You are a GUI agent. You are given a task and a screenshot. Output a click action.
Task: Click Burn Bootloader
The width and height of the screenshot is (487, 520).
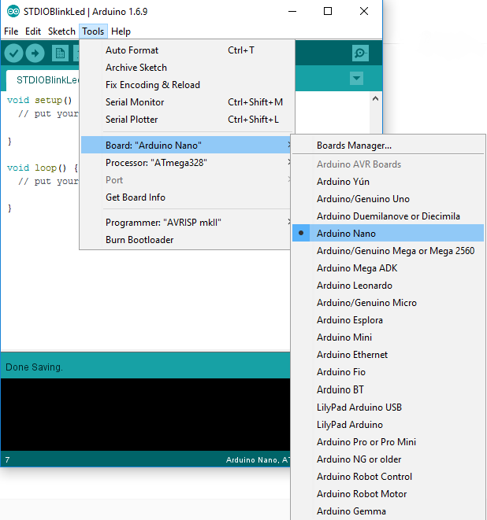coord(186,239)
